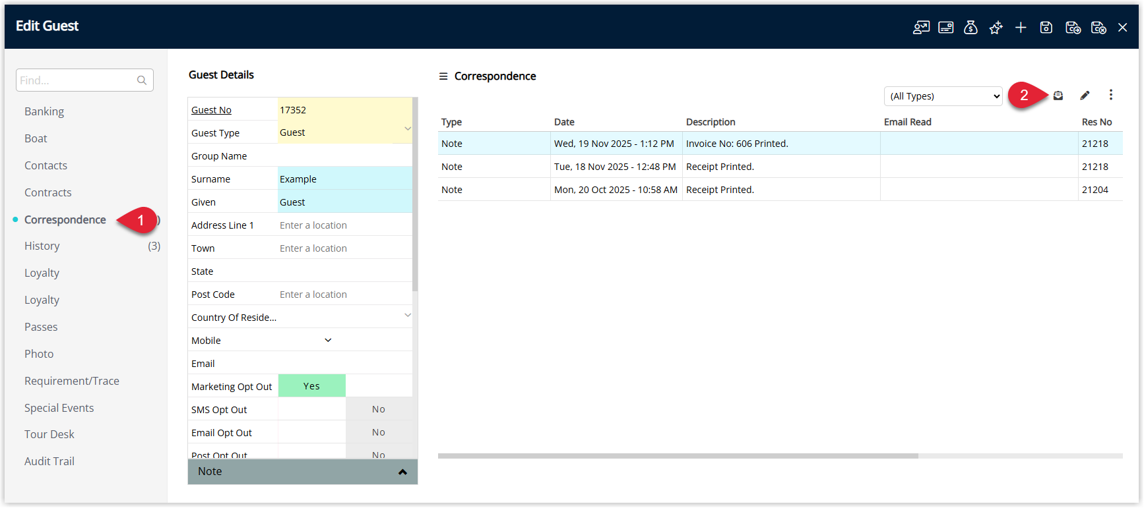Collapse the Note panel arrow
The image size is (1144, 508).
[402, 472]
